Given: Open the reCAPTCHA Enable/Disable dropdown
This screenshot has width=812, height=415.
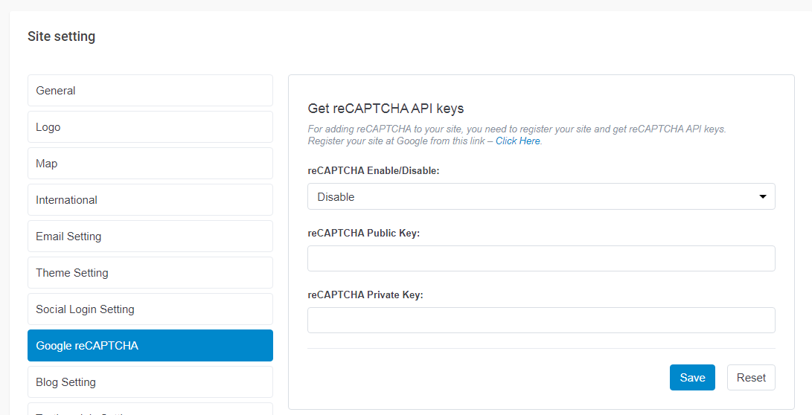Looking at the screenshot, I should pyautogui.click(x=540, y=197).
